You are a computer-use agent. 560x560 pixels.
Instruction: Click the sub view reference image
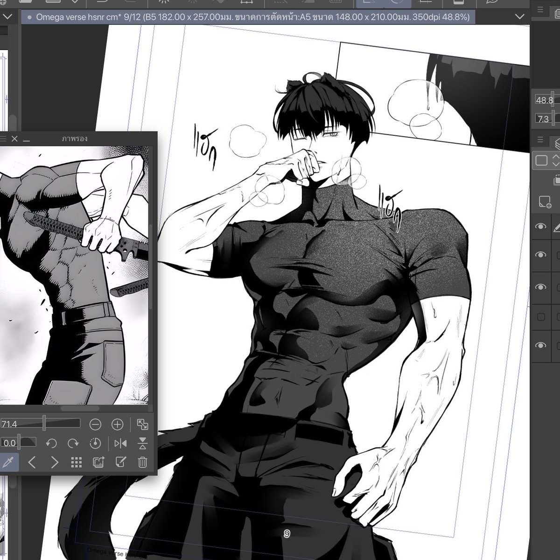(74, 275)
